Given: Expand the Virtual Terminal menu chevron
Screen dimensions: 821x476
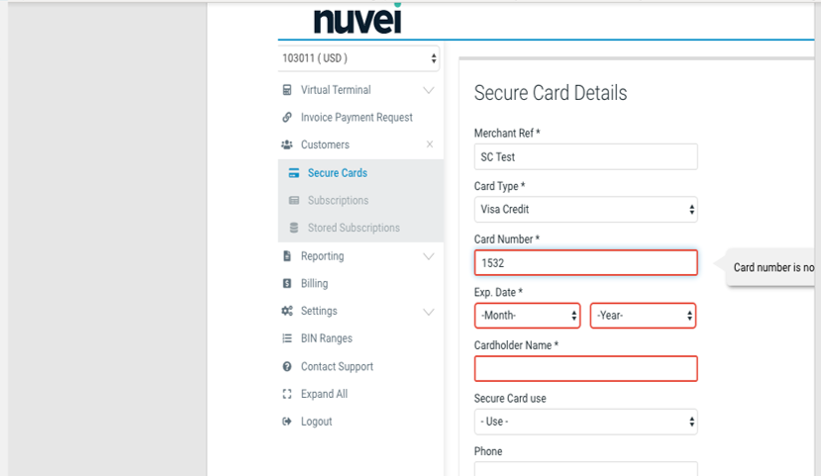Looking at the screenshot, I should coord(428,90).
